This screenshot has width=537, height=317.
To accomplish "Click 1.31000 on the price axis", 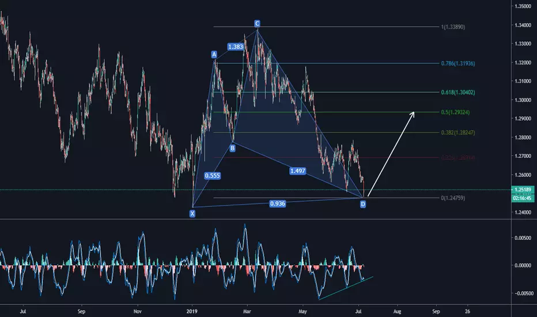I will coord(523,81).
